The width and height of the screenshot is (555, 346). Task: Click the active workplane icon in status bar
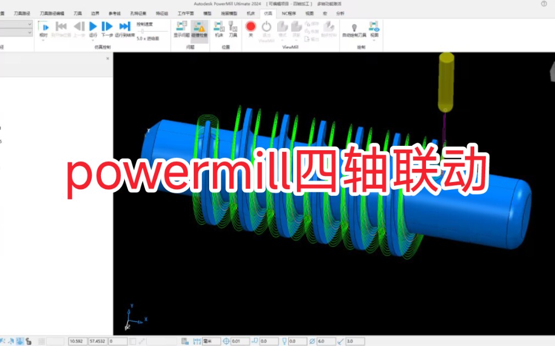20,341
